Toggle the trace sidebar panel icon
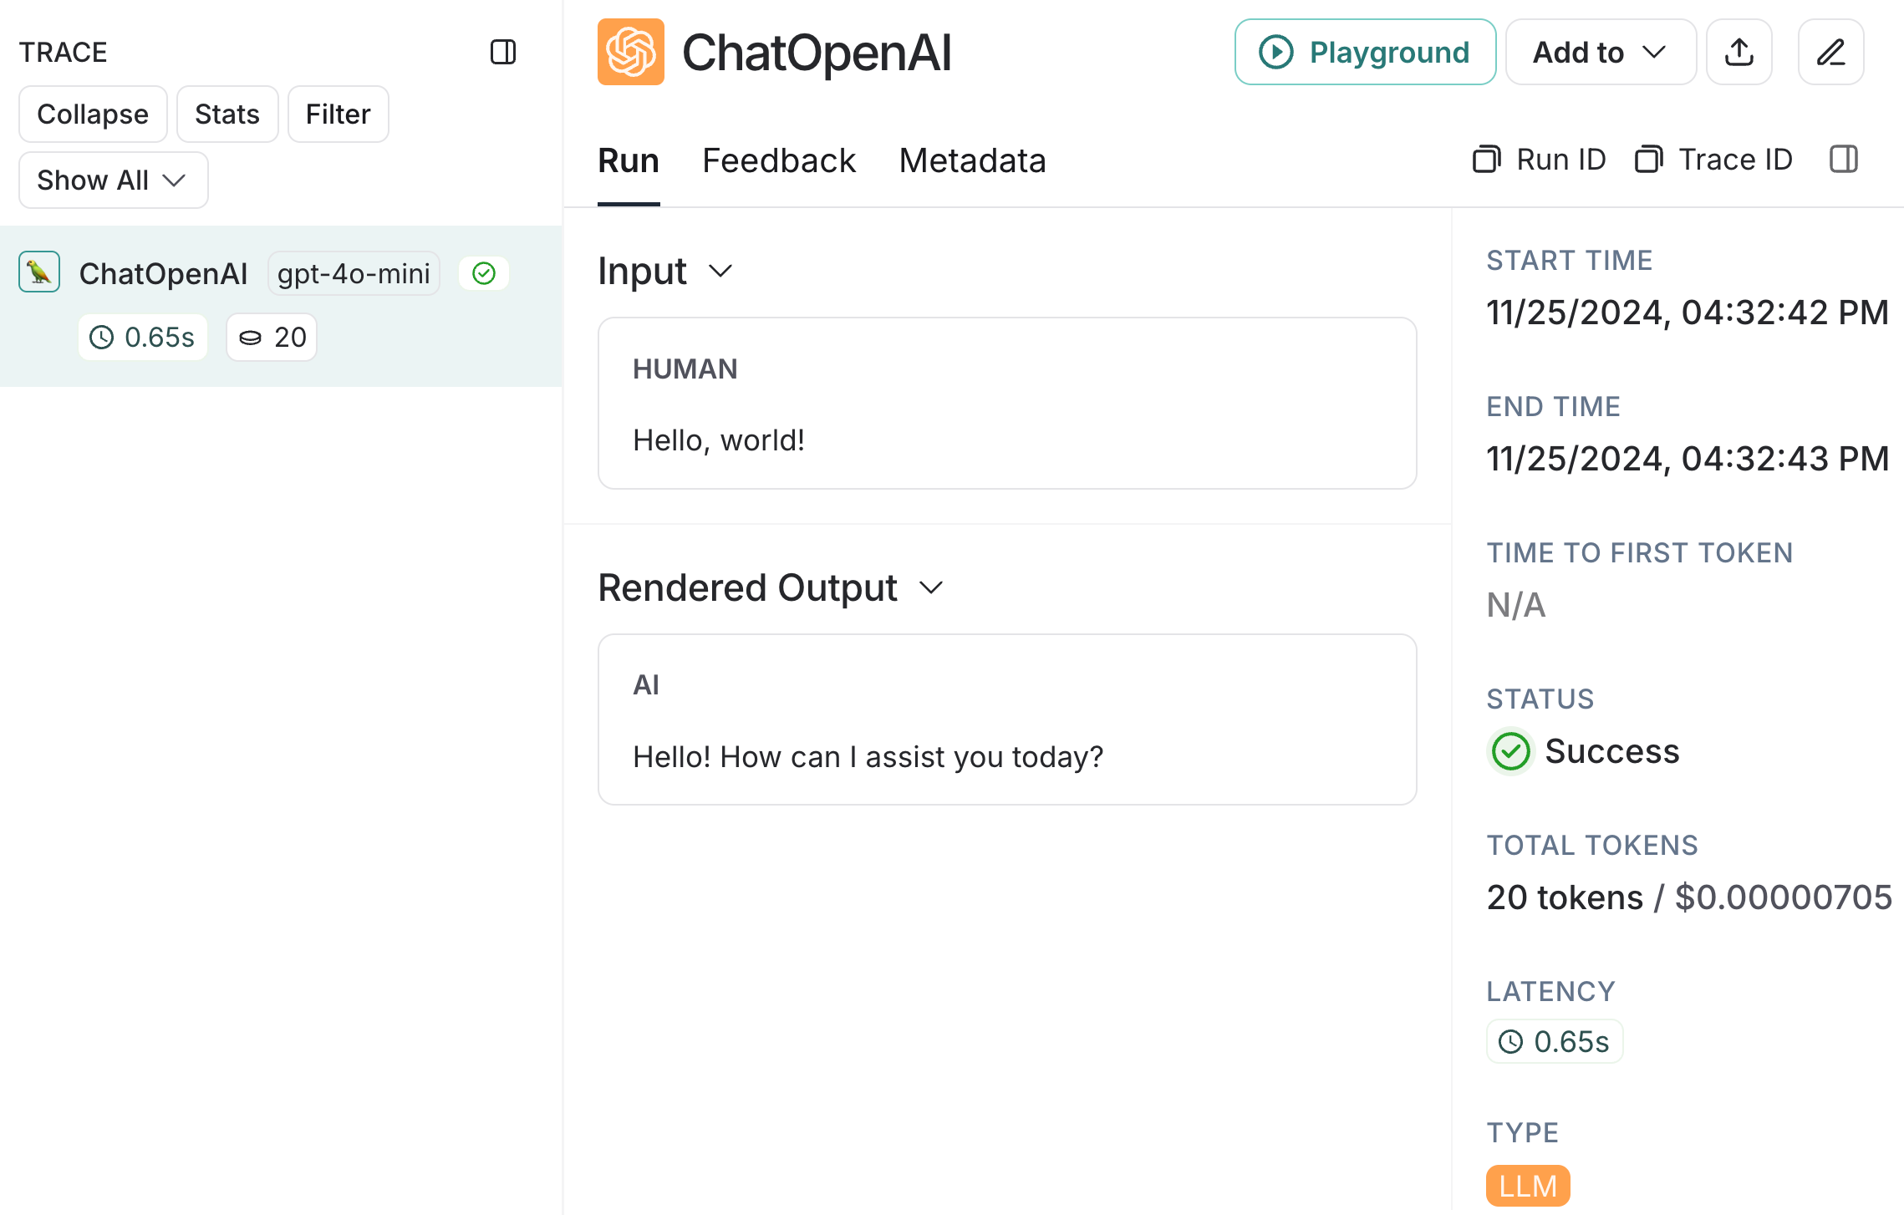Screen dimensions: 1904x1215 point(502,52)
